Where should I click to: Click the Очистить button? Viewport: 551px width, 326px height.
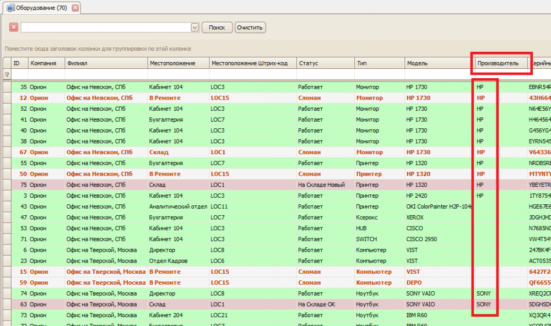click(250, 28)
